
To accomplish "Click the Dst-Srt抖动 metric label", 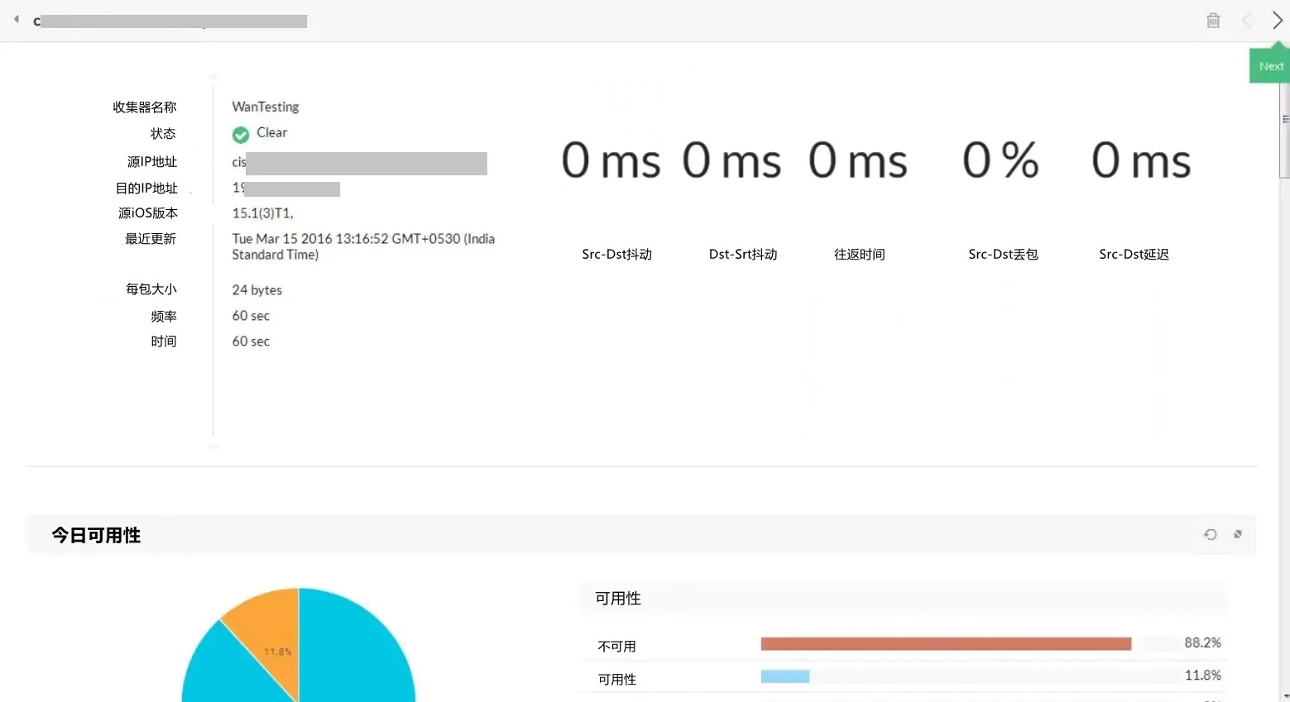I will point(743,255).
